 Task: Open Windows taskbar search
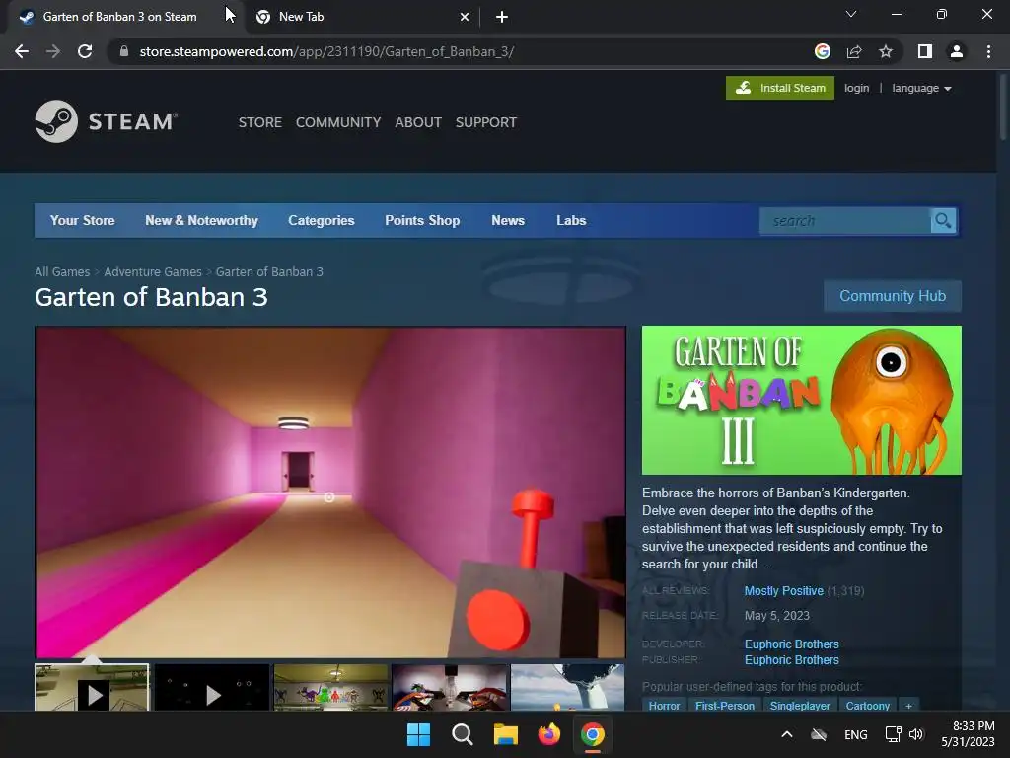tap(462, 734)
